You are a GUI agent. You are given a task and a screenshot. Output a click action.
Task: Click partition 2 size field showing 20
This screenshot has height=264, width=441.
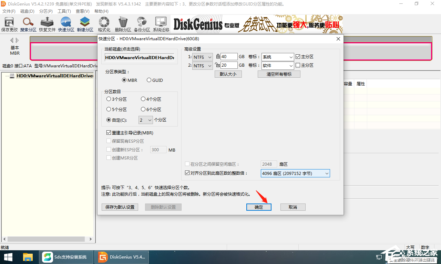[x=229, y=65]
